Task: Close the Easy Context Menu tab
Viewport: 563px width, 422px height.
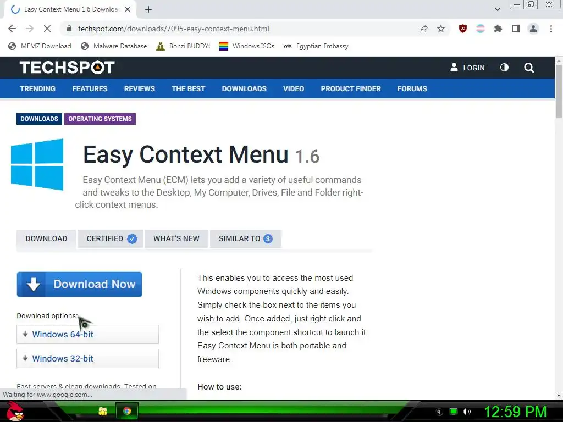Action: coord(128,10)
